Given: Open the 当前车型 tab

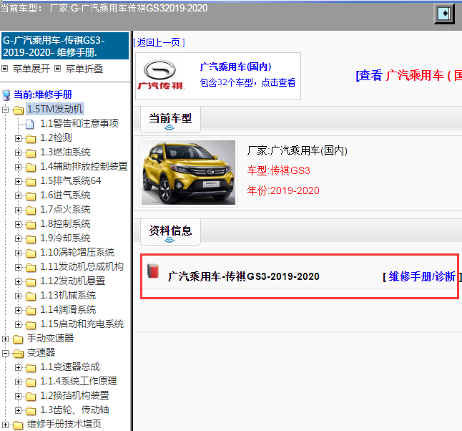Looking at the screenshot, I should [170, 120].
